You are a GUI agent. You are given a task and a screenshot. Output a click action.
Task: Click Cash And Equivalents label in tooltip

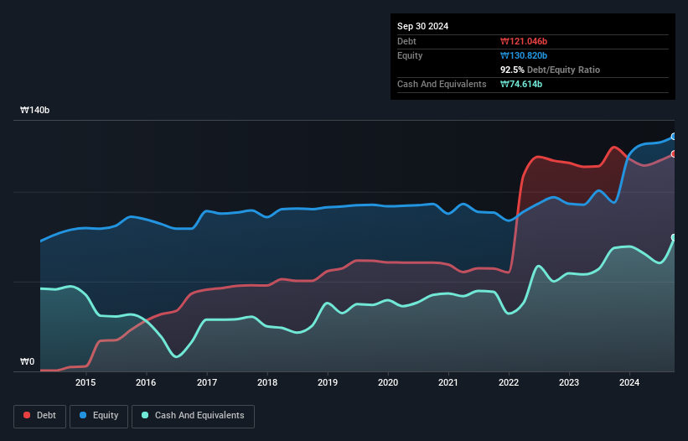click(442, 84)
